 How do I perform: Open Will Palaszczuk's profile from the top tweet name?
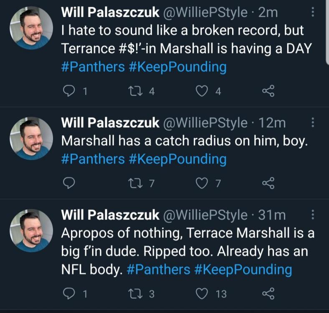(110, 13)
